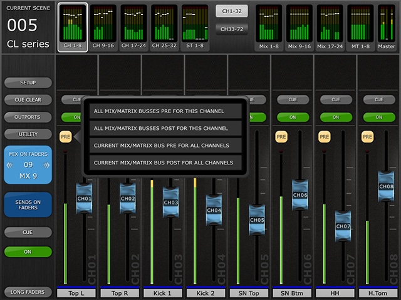
Task: Switch to CH1-32 channel range
Action: [231, 11]
